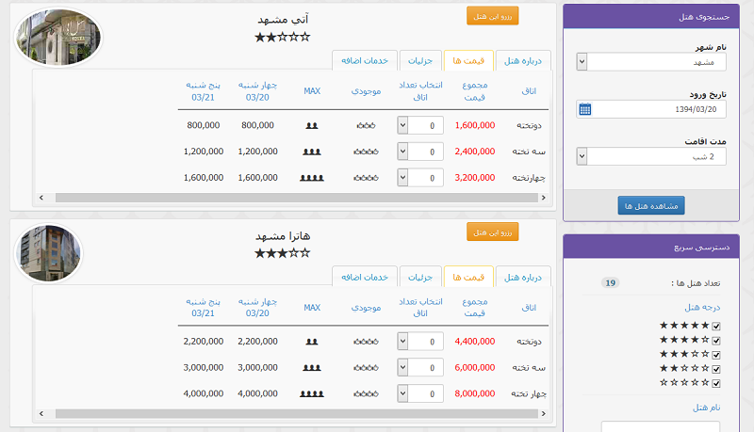
Task: Open the stay duration dropdown showing 2 شب
Action: click(x=651, y=156)
